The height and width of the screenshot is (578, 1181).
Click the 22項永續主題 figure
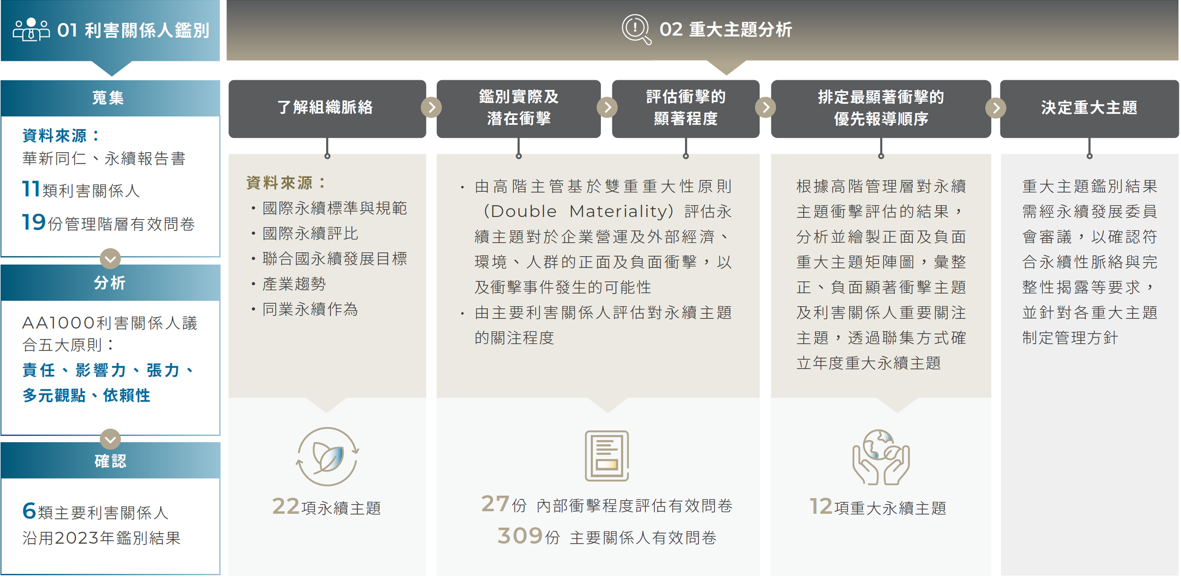tap(327, 507)
